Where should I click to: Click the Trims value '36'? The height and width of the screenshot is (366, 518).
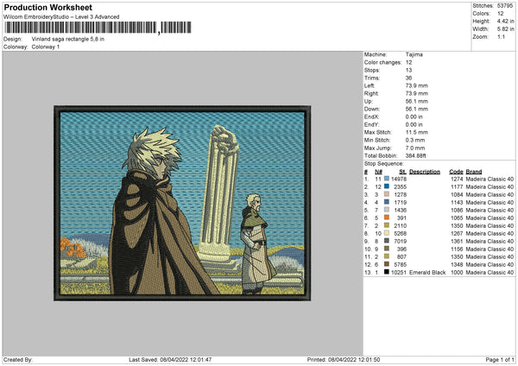tap(408, 78)
